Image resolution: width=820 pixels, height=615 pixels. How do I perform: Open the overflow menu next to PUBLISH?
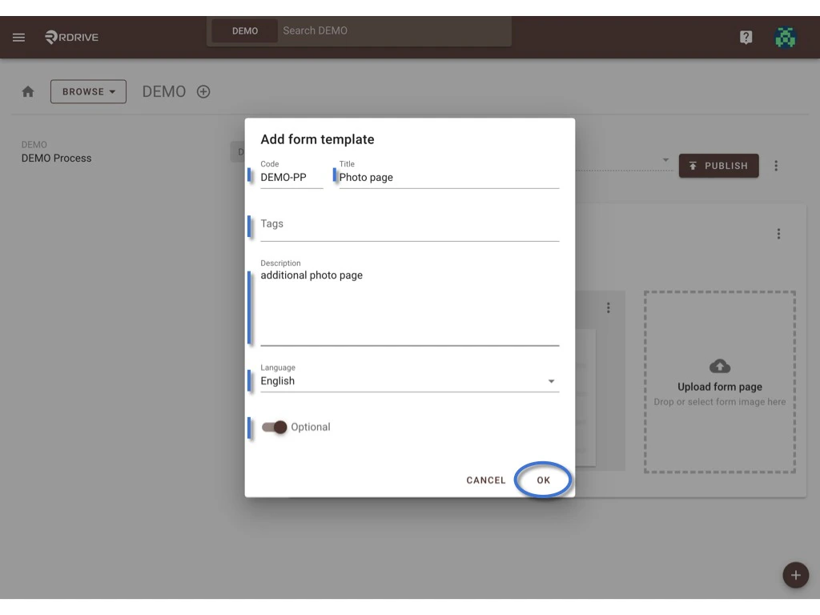tap(775, 166)
